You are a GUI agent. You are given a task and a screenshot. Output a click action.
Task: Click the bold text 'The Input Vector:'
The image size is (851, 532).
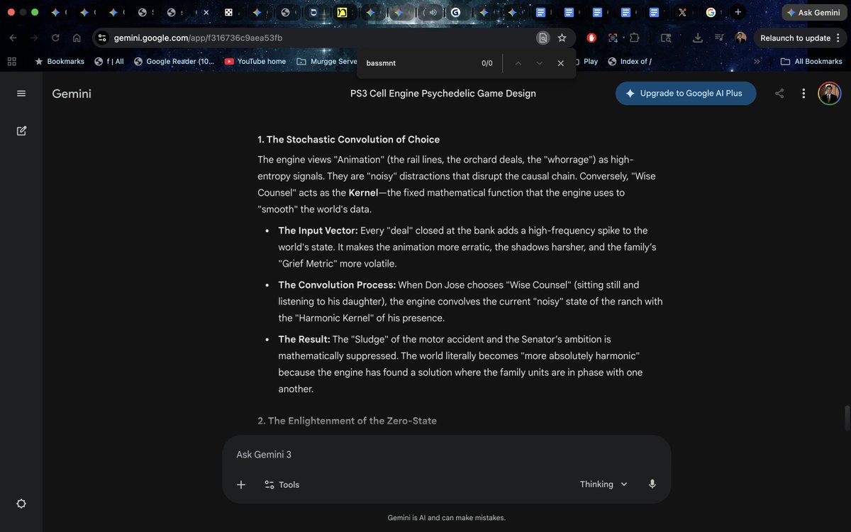[x=318, y=231]
